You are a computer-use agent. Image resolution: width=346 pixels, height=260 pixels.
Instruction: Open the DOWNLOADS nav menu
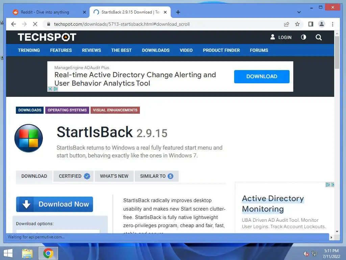(156, 50)
